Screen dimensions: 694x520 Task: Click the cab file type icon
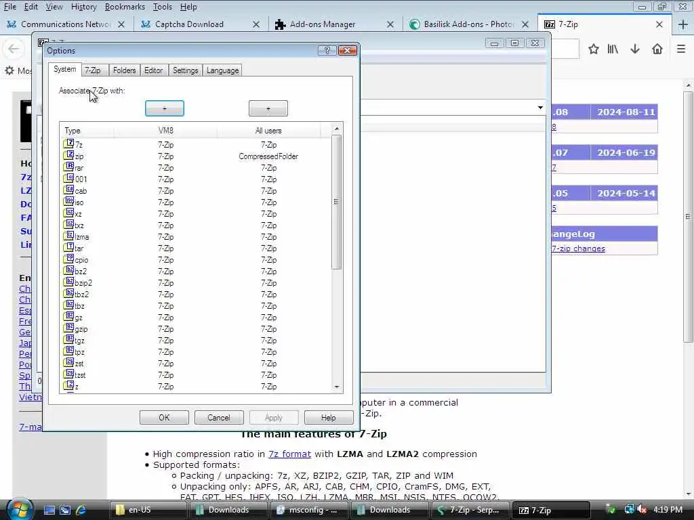tap(68, 190)
